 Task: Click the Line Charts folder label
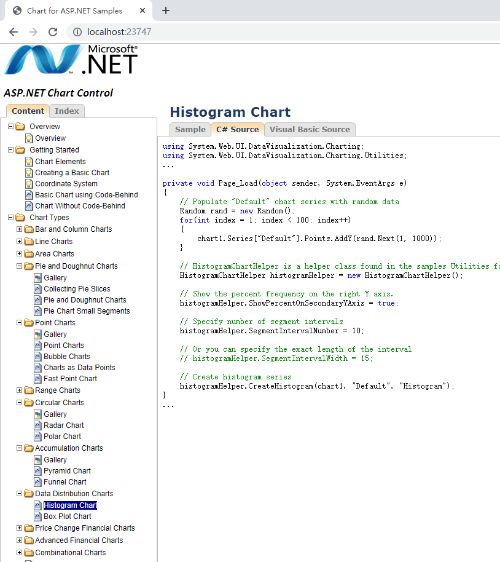(53, 242)
